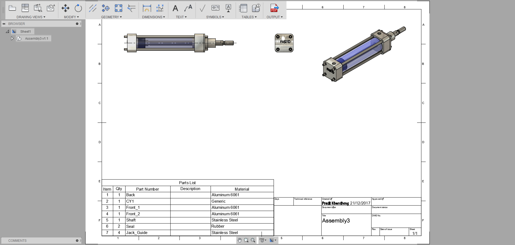Click Zoom Window in the navigation bar

click(246, 240)
